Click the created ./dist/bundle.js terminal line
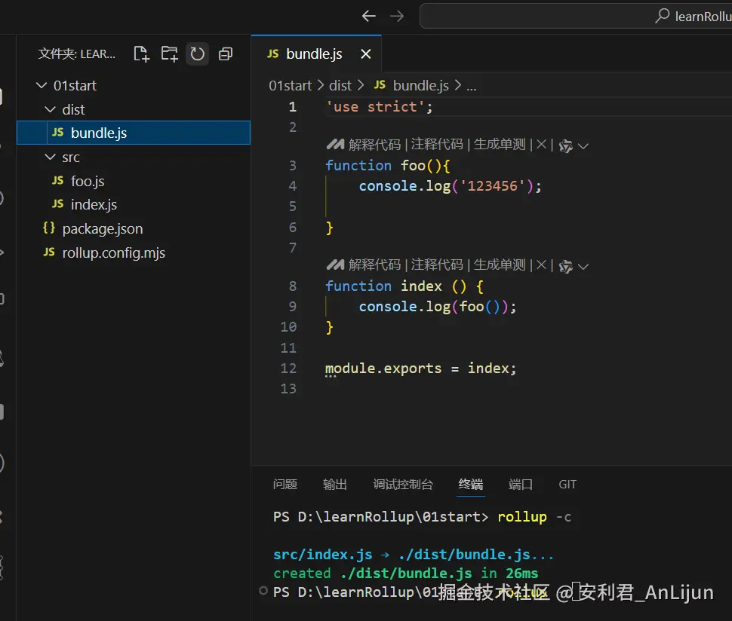732x621 pixels. point(405,573)
